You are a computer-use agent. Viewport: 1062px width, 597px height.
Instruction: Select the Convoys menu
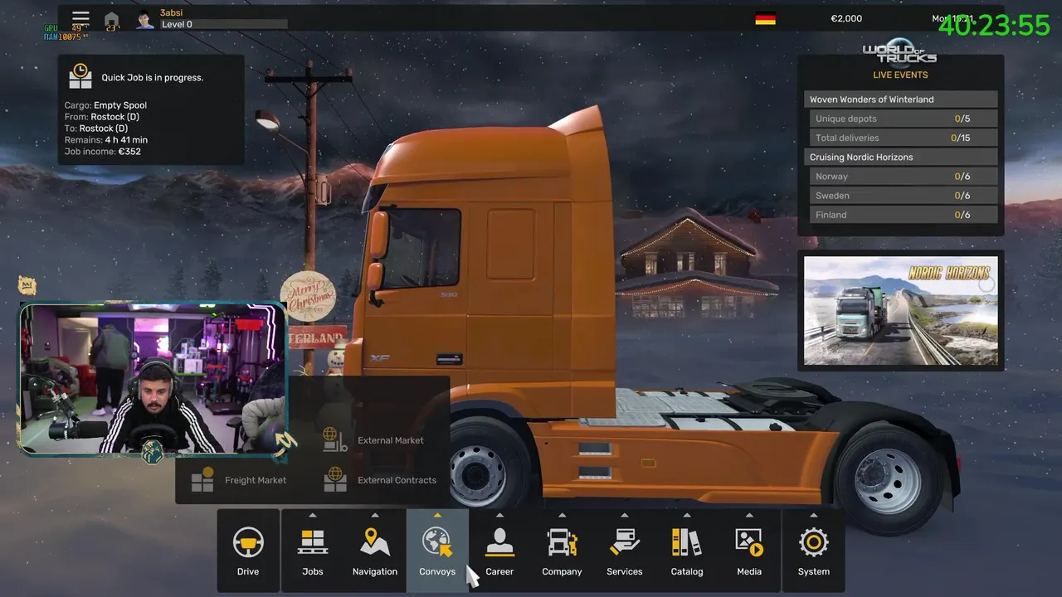point(437,551)
